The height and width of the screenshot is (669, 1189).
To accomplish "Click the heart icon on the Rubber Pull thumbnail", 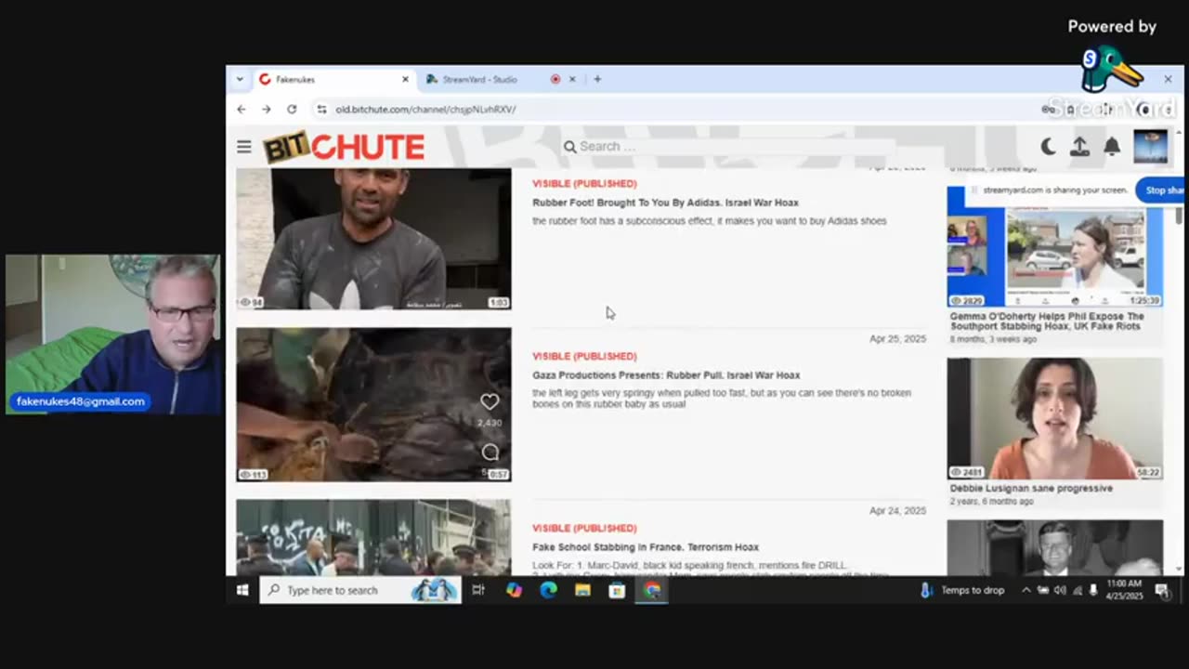I will pyautogui.click(x=490, y=401).
